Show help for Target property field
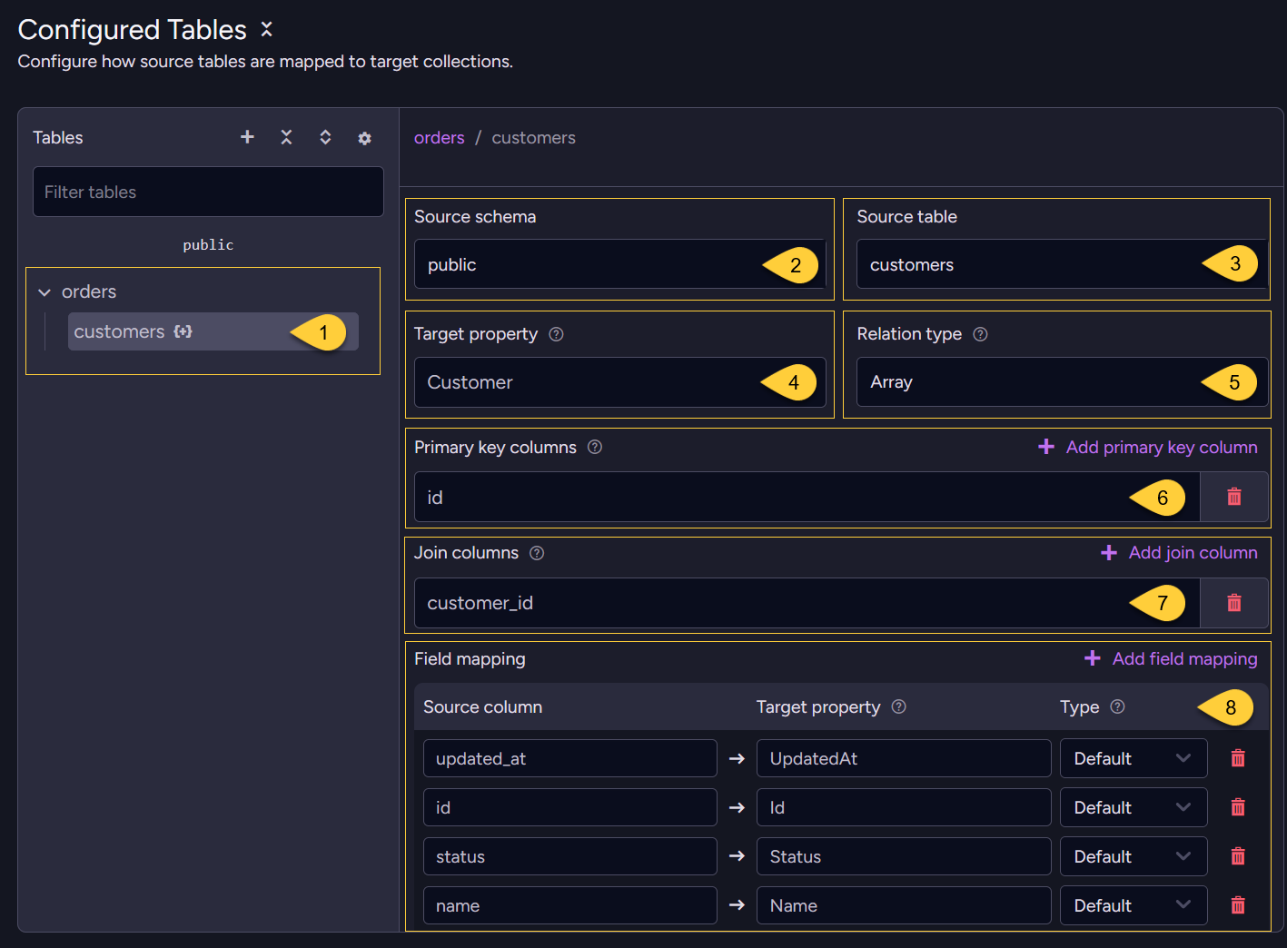1287x948 pixels. 557,334
